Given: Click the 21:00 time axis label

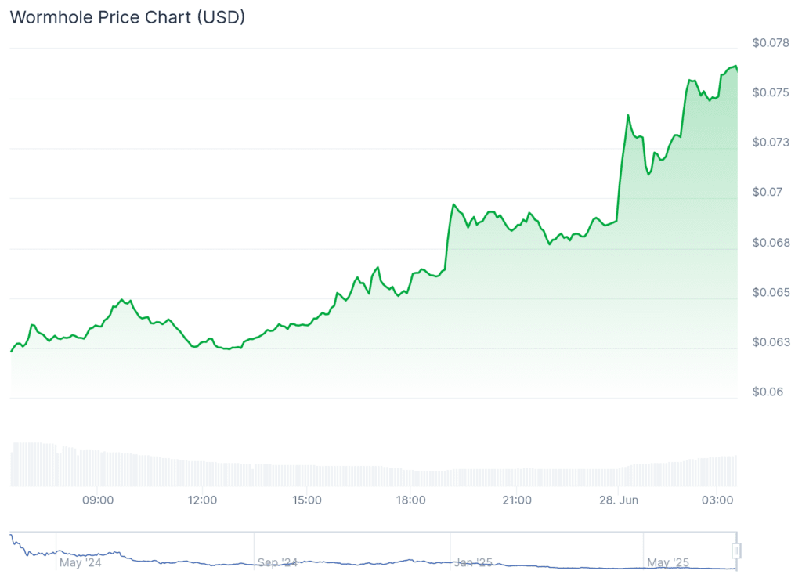Looking at the screenshot, I should click(x=516, y=499).
